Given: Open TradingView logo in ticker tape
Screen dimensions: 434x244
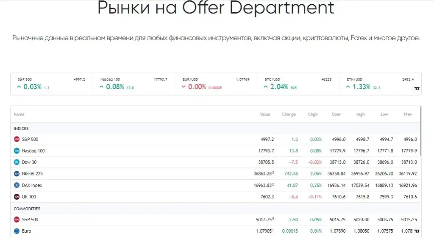Looking at the screenshot, I should [417, 89].
